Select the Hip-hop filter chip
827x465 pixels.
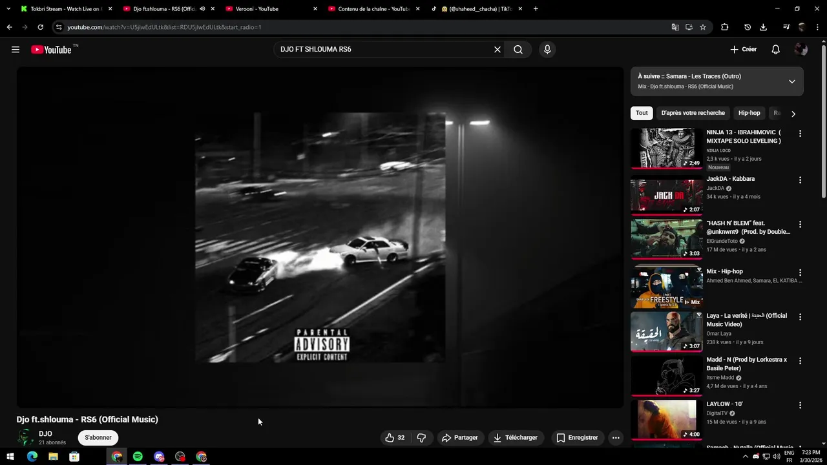pyautogui.click(x=749, y=113)
